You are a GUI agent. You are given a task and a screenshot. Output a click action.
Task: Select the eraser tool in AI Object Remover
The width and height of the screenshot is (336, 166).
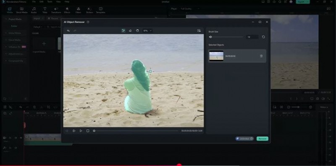click(x=130, y=31)
